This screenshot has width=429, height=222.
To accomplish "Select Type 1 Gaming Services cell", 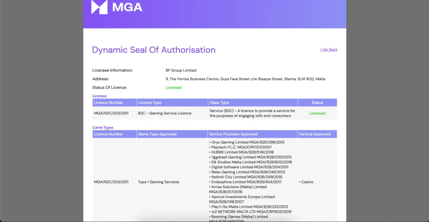I will (158, 182).
